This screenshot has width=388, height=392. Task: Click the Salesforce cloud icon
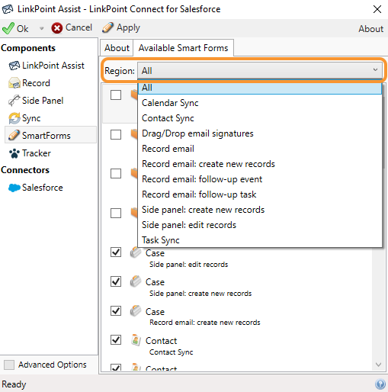pyautogui.click(x=14, y=188)
